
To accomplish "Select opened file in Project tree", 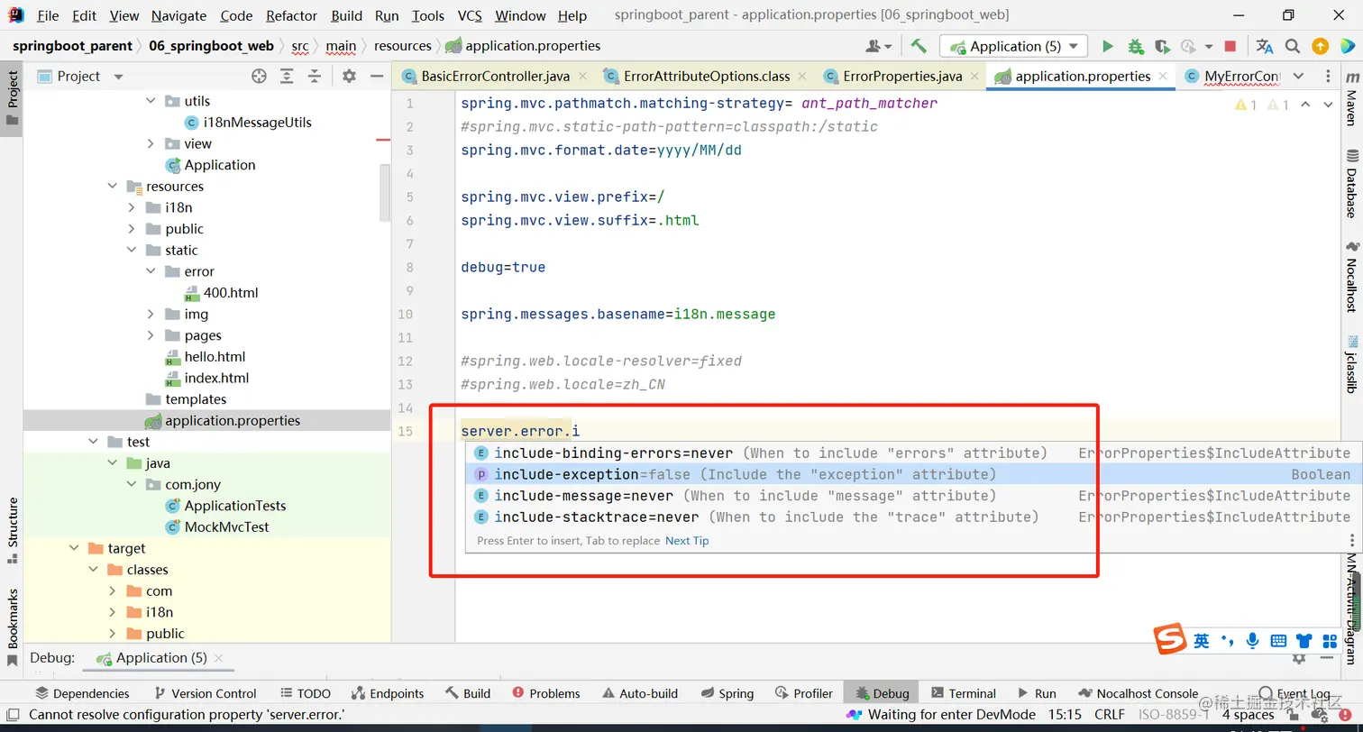I will coord(259,77).
